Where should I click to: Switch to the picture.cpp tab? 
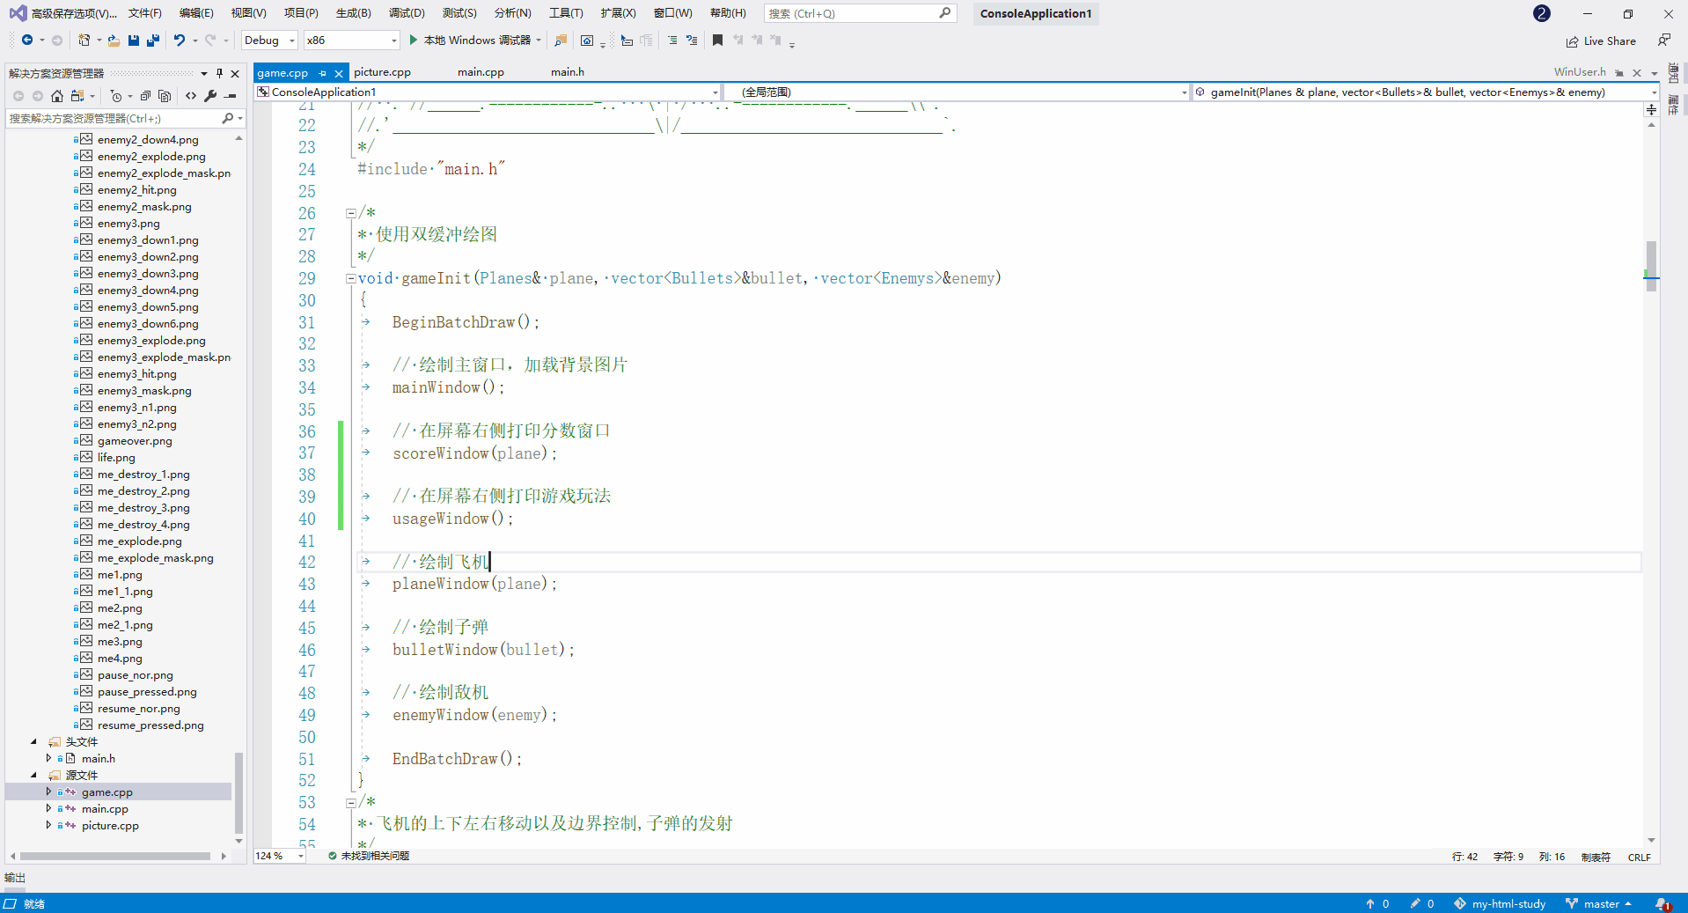click(x=382, y=72)
